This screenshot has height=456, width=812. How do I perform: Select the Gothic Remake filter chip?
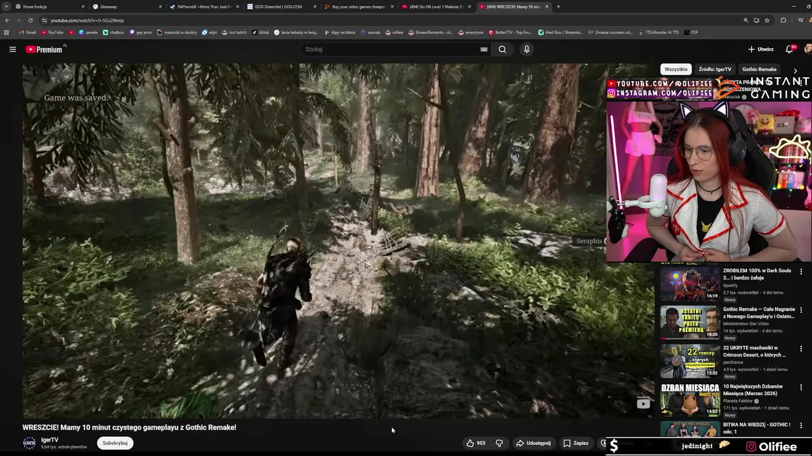pos(759,69)
